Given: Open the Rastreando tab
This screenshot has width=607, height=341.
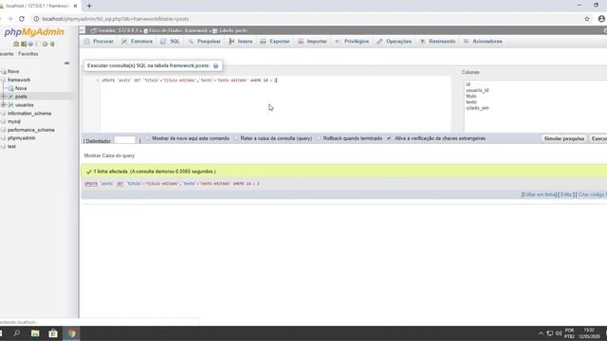Looking at the screenshot, I should point(438,42).
